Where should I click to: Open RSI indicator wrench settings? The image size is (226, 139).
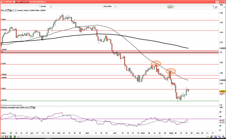[29, 107]
